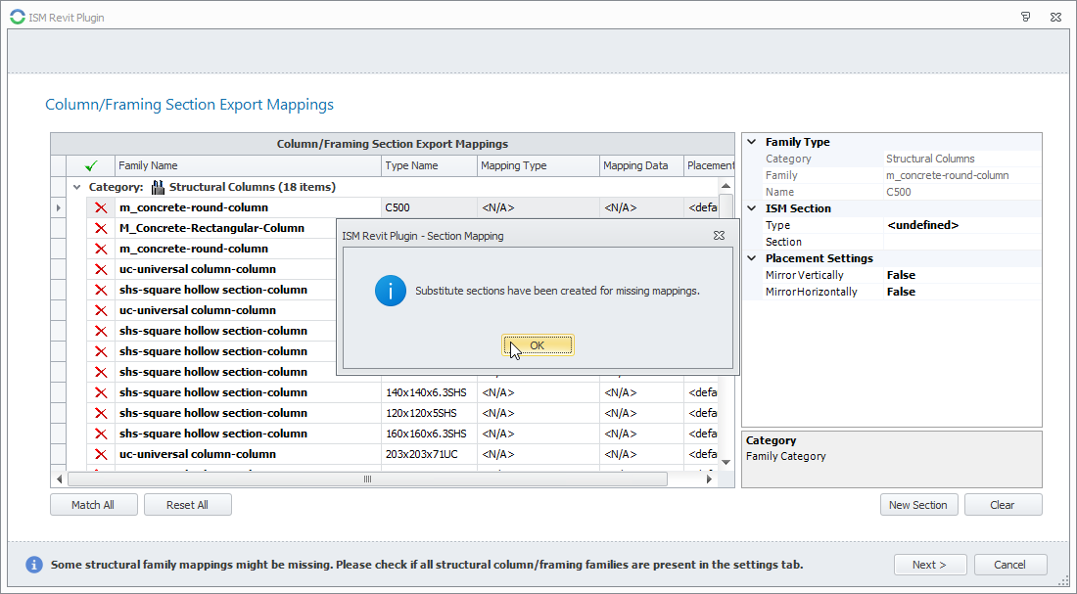Click the ISM Revit Plugin logo icon
The image size is (1077, 594).
coord(17,17)
